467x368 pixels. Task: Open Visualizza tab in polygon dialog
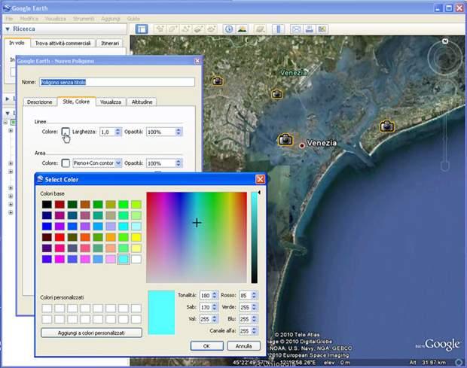coord(111,102)
